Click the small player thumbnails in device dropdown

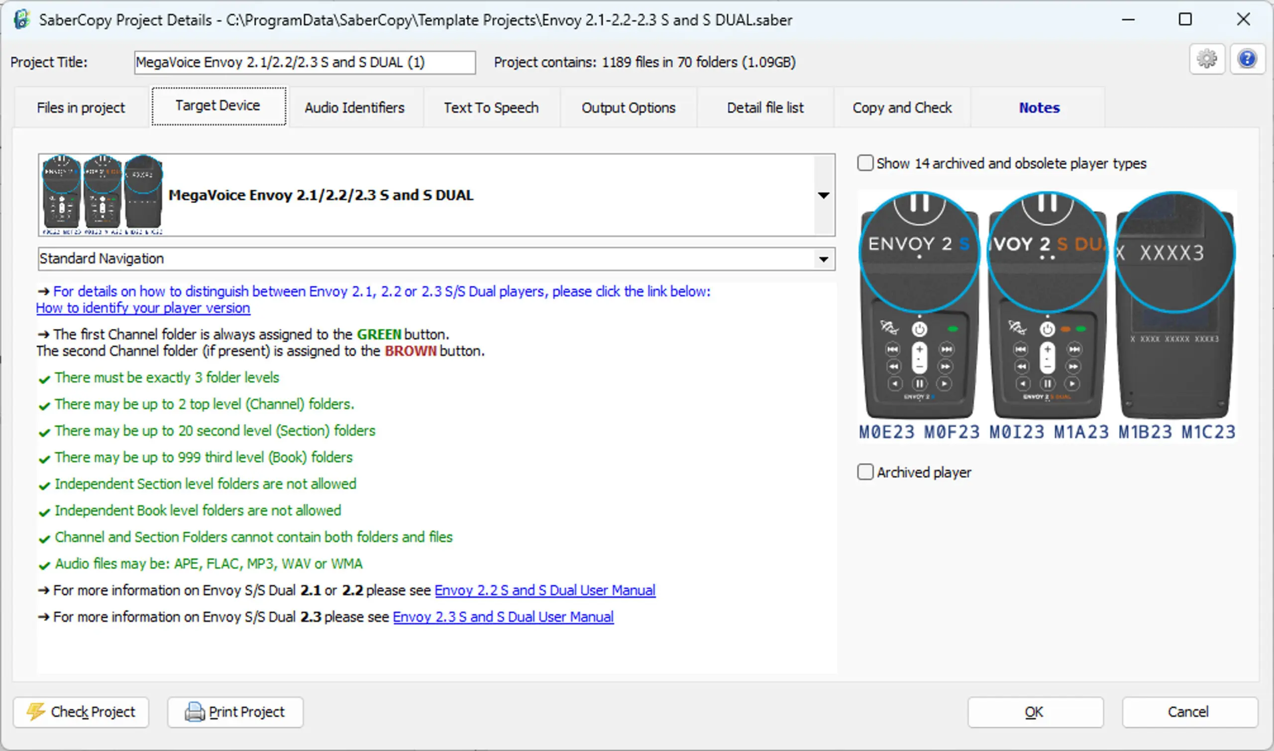[x=102, y=195]
